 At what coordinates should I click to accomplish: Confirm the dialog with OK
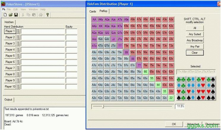[174, 124]
